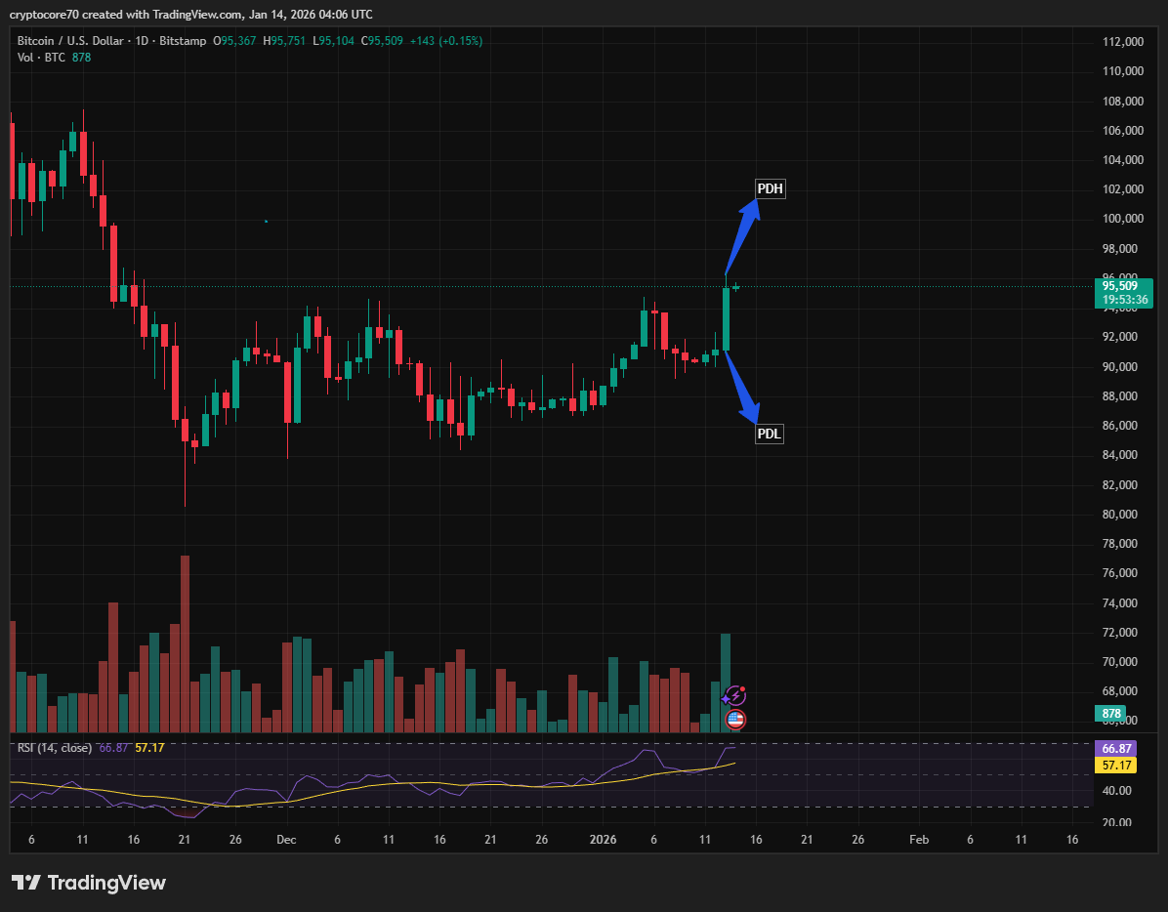Click the Dec label on time axis
This screenshot has width=1168, height=912.
[x=287, y=840]
